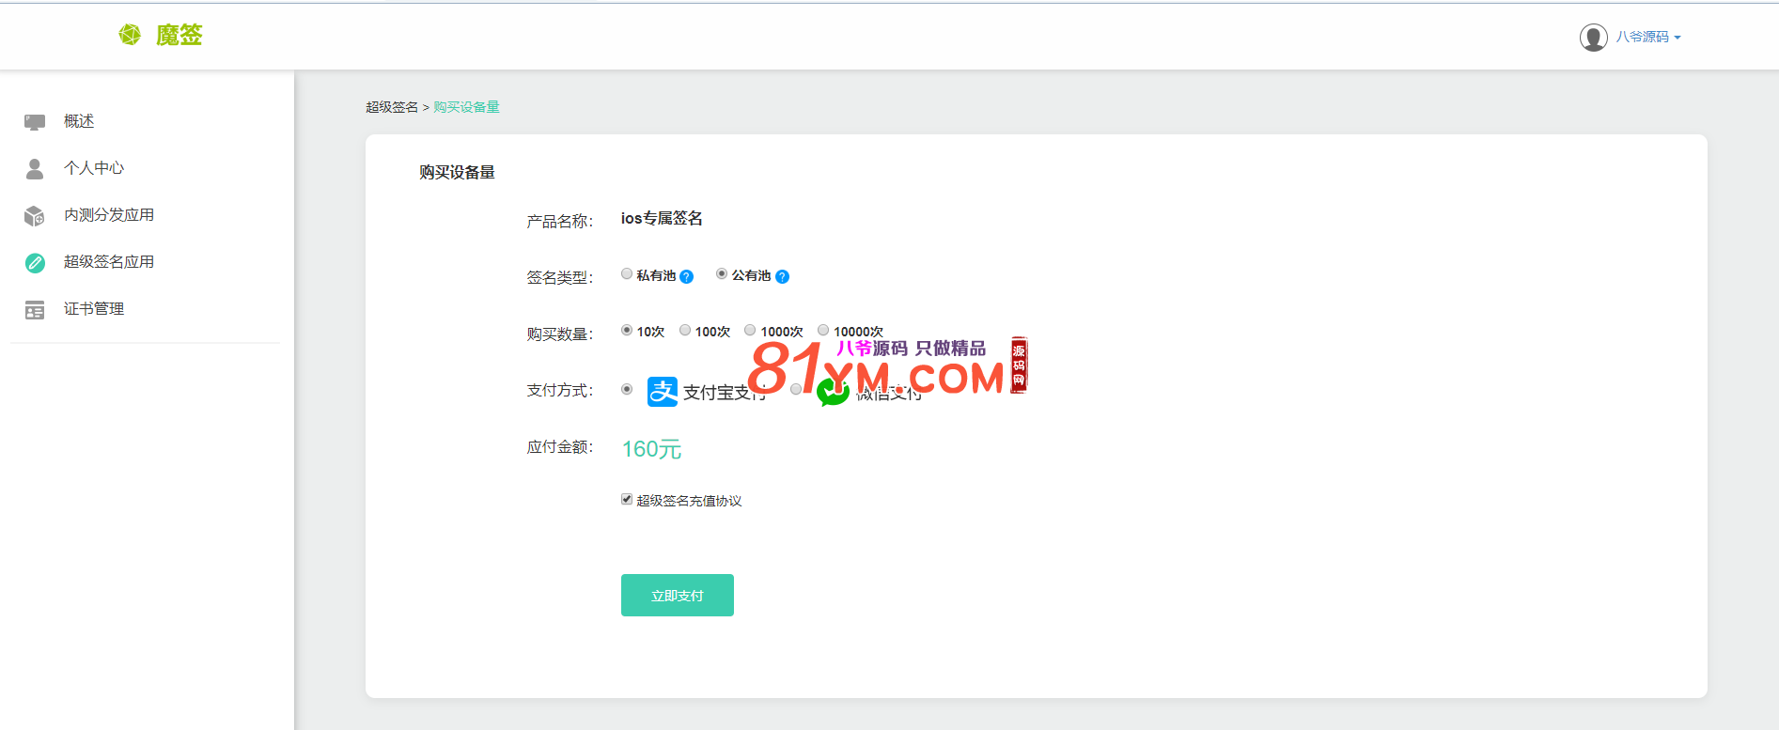
Task: Click the 概述 monitor icon
Action: 35,122
